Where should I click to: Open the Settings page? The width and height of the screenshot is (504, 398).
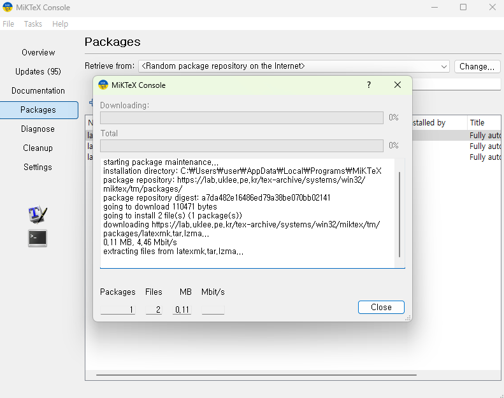click(x=38, y=167)
